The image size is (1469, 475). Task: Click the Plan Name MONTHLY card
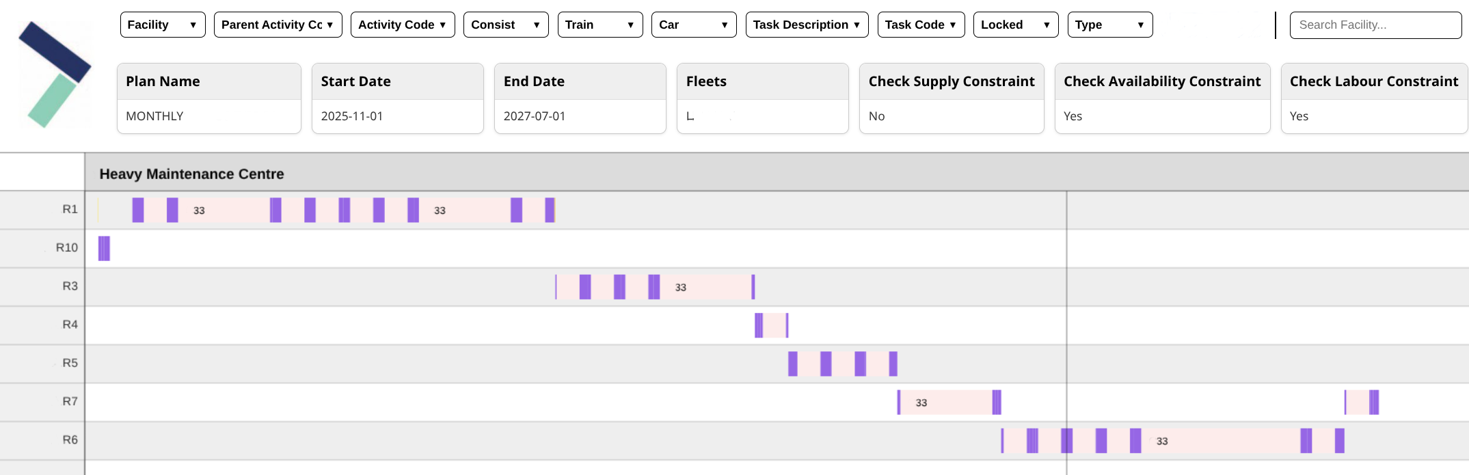(x=209, y=98)
